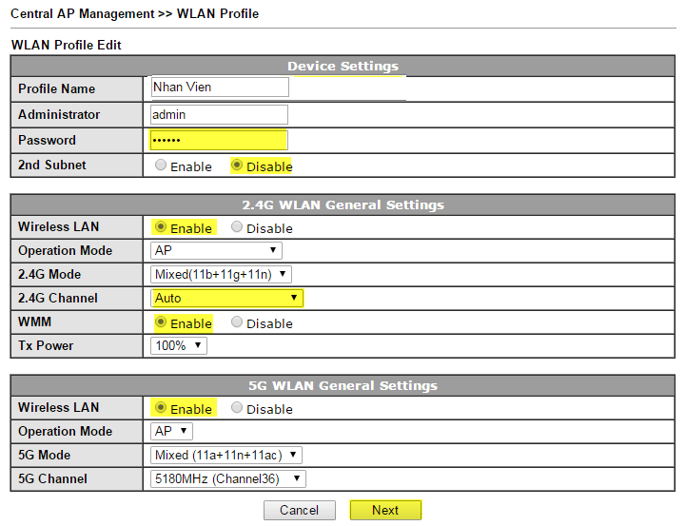Screen dimensions: 686x526
Task: Open the Tx Power 100% dropdown
Action: click(x=179, y=346)
